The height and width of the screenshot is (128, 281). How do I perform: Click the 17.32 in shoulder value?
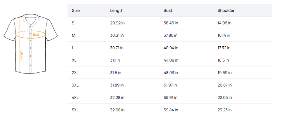pos(224,48)
